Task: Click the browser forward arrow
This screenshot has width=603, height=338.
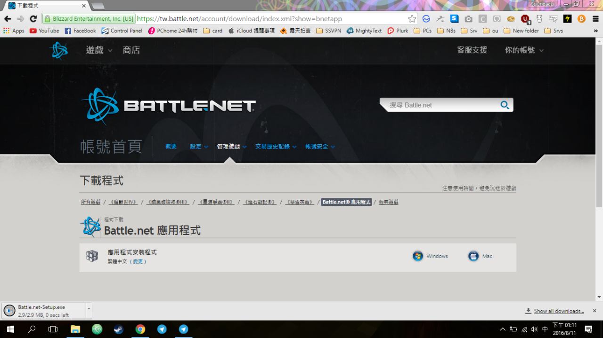Action: (20, 19)
